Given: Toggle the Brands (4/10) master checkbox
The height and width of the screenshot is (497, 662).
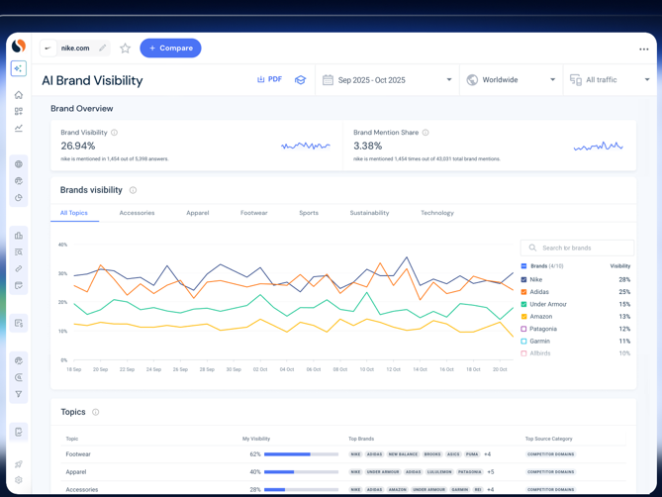Looking at the screenshot, I should click(x=523, y=266).
